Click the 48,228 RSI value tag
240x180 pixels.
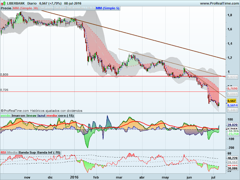pyautogui.click(x=232, y=158)
